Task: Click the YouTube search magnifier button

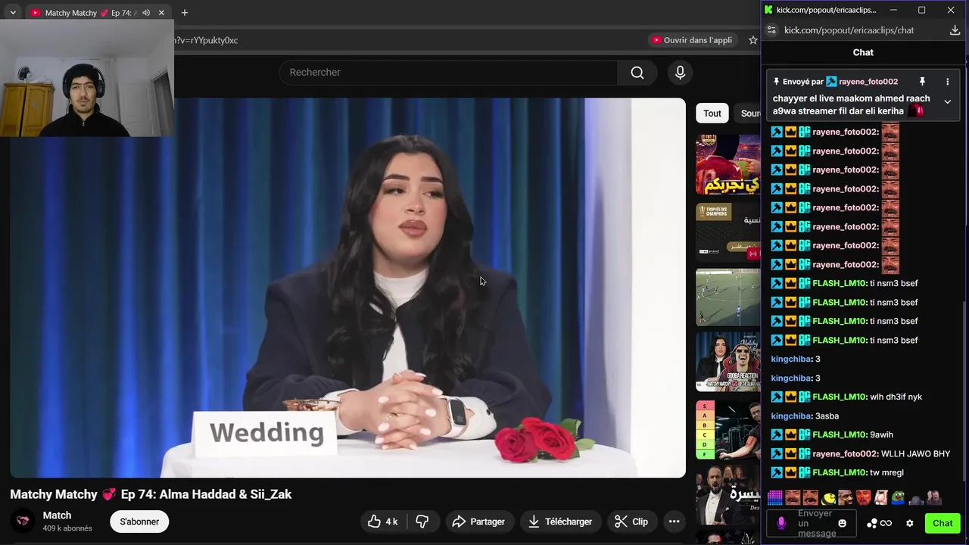Action: [x=637, y=73]
